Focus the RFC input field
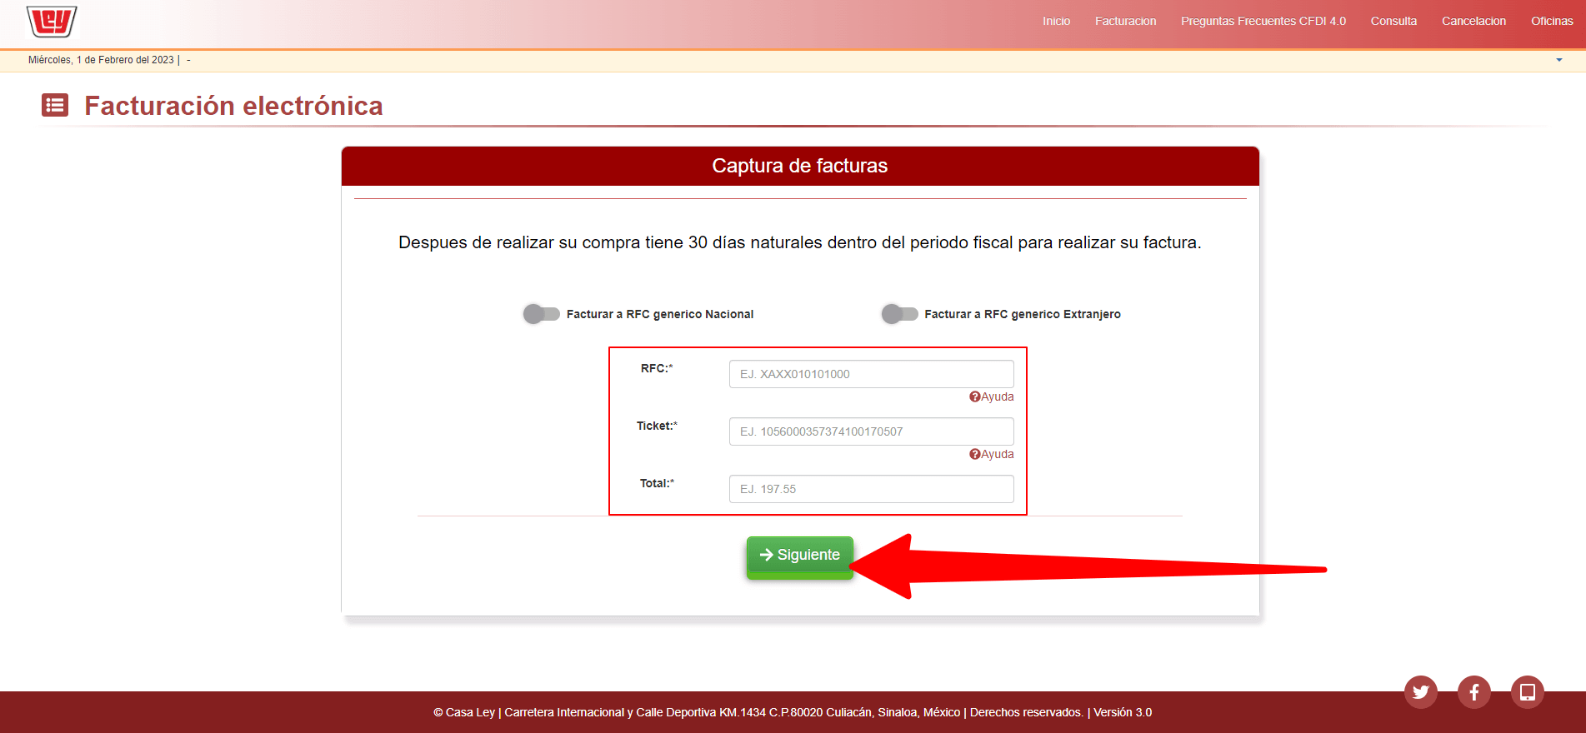 click(x=871, y=374)
